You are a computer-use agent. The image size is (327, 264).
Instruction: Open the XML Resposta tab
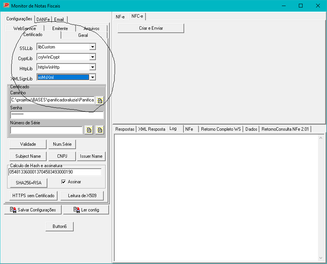click(151, 129)
